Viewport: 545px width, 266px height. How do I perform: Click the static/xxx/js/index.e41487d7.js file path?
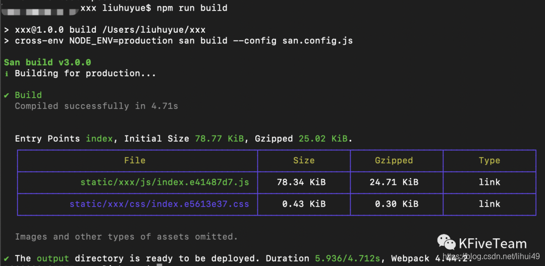click(x=165, y=182)
